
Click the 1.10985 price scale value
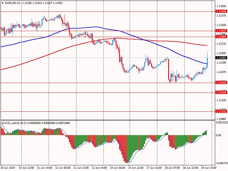pos(221,119)
